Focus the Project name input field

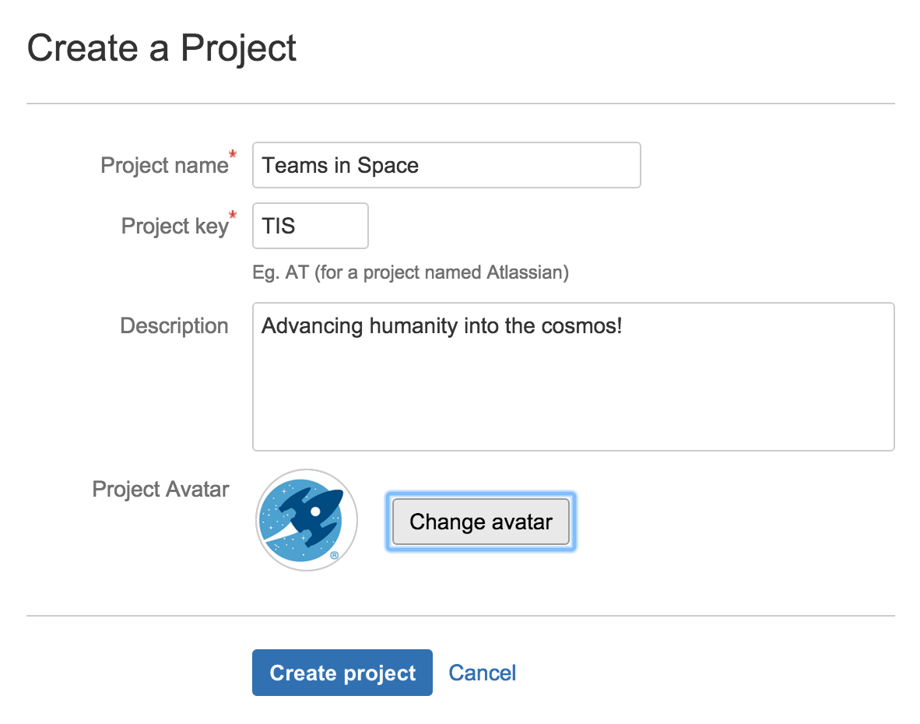coord(447,165)
